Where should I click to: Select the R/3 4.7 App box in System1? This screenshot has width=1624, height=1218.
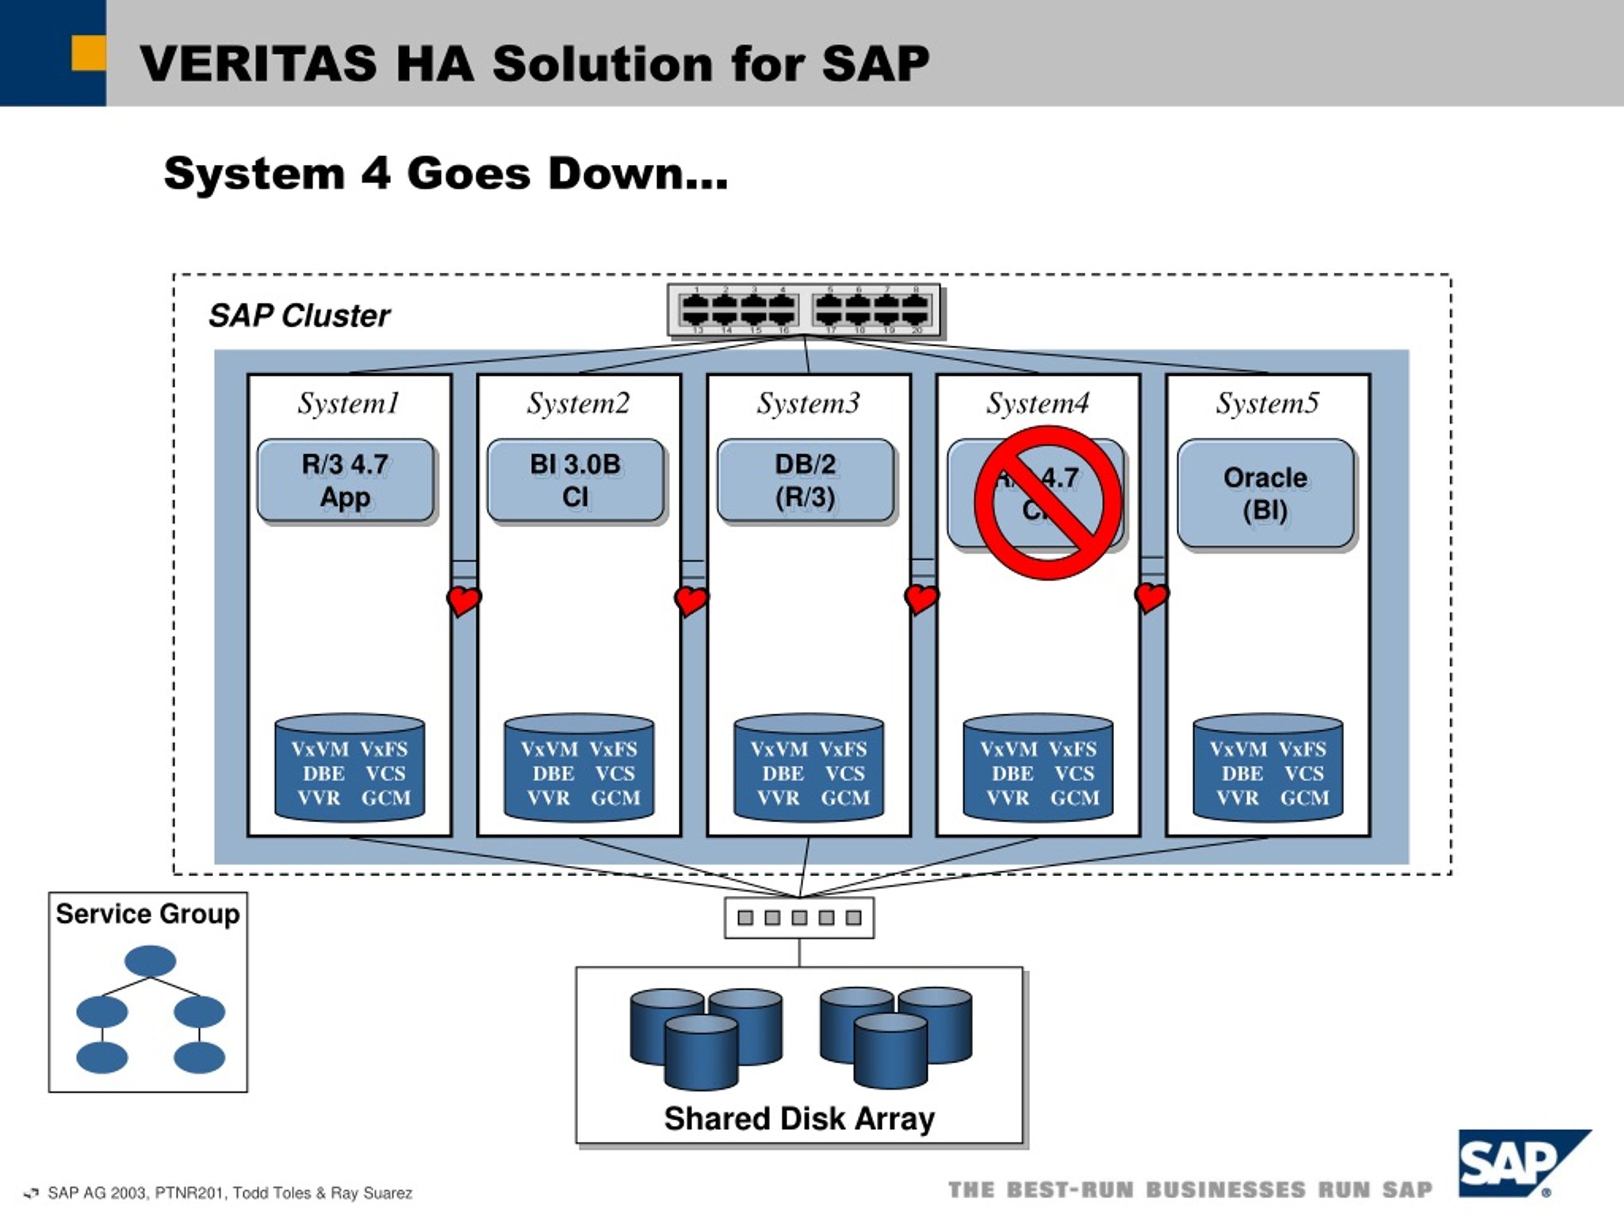346,481
